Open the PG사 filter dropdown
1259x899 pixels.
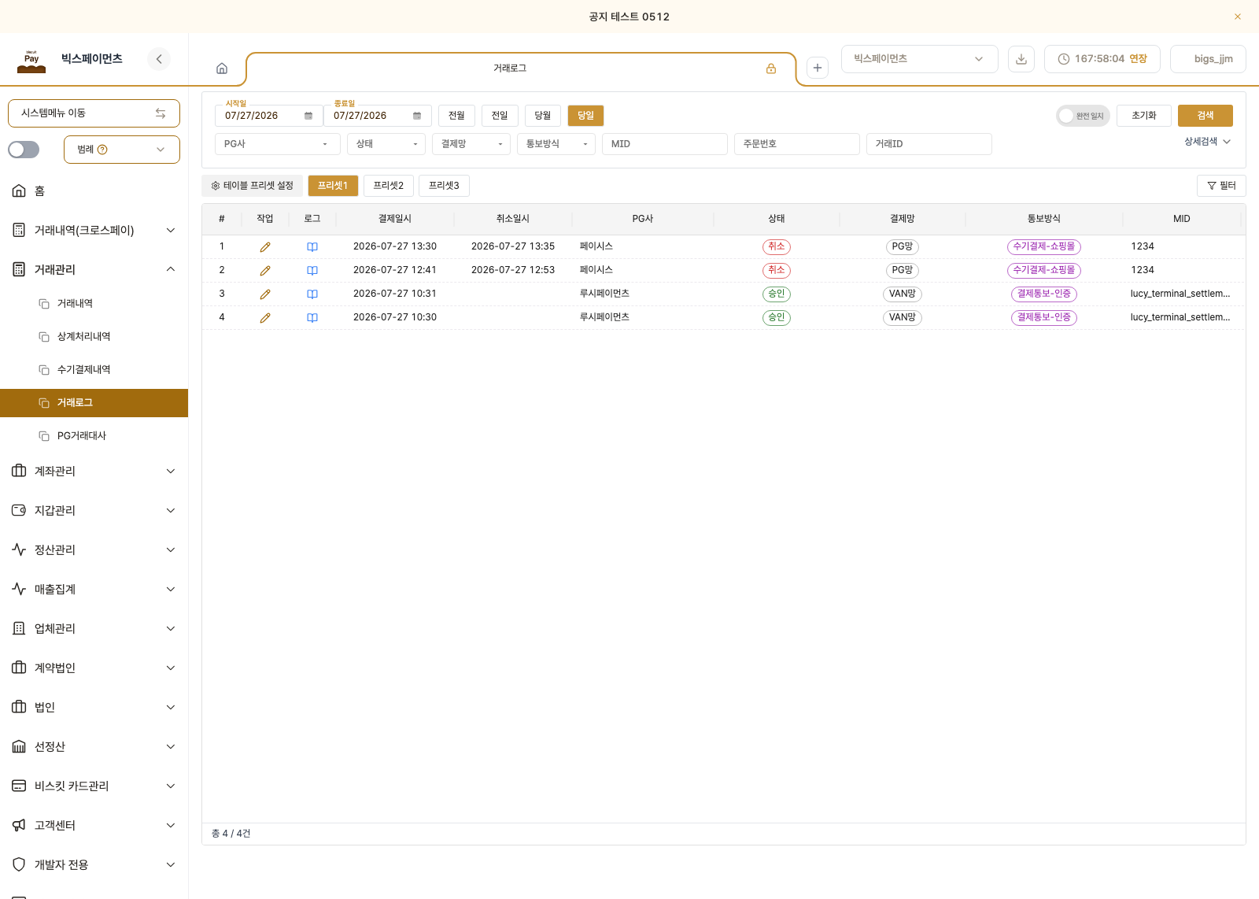[277, 144]
